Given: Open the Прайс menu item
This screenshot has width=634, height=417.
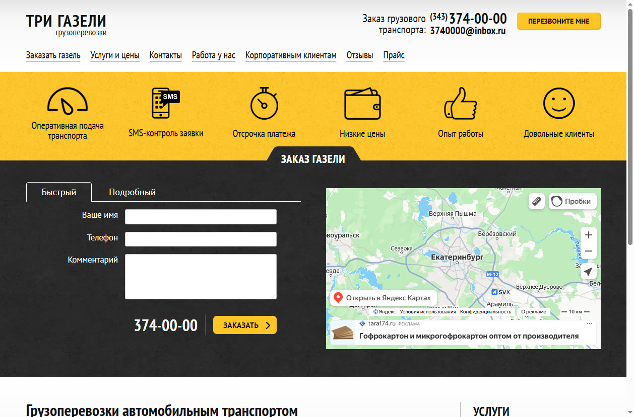Looking at the screenshot, I should tap(394, 55).
